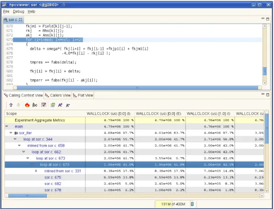The width and height of the screenshot is (274, 209).
Task: Click 'tmpres += fabs(delta);' source line
Action: tap(53, 62)
